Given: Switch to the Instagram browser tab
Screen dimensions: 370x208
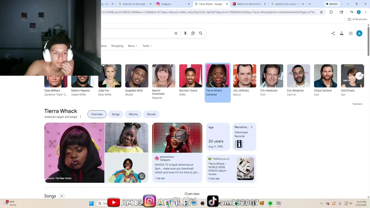Looking at the screenshot, I should (x=173, y=4).
